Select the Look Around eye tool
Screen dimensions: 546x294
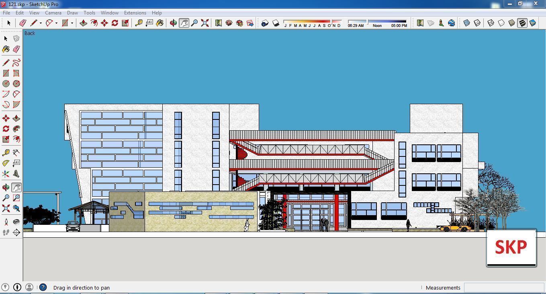(16, 222)
